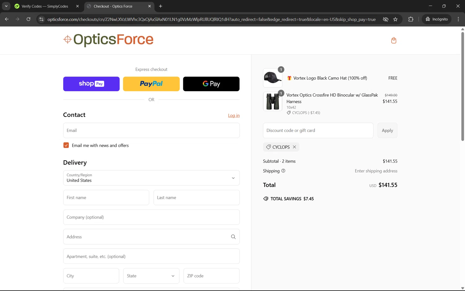The image size is (465, 291).
Task: Click the First name field
Action: 106,198
